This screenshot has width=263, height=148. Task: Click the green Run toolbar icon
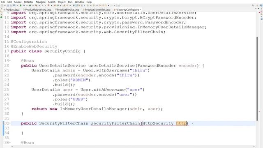[x=30, y=5]
